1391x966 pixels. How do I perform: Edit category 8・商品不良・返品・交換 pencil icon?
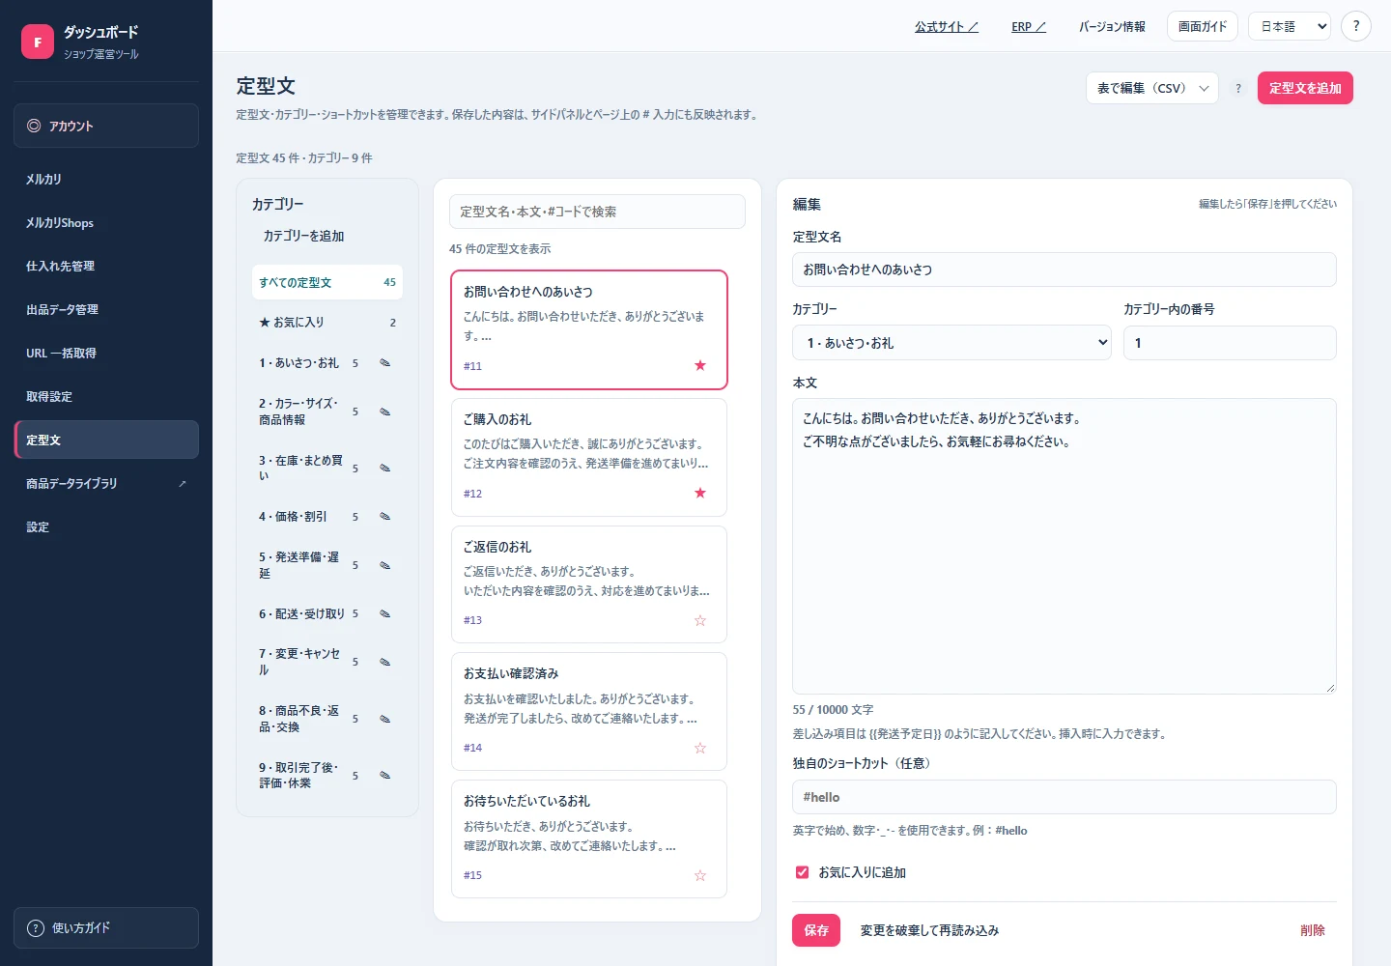point(384,719)
